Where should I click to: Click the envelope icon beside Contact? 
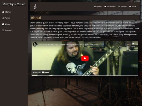point(3,30)
